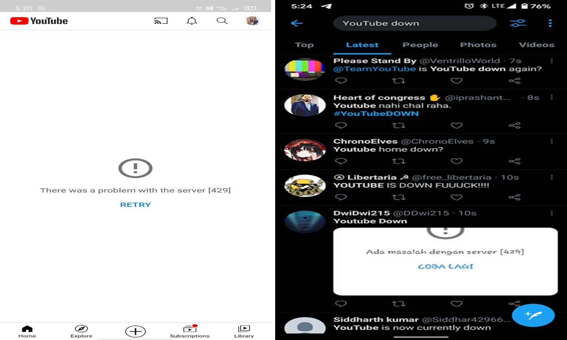Image resolution: width=567 pixels, height=340 pixels.
Task: Open the Subscriptions tab
Action: (x=190, y=331)
